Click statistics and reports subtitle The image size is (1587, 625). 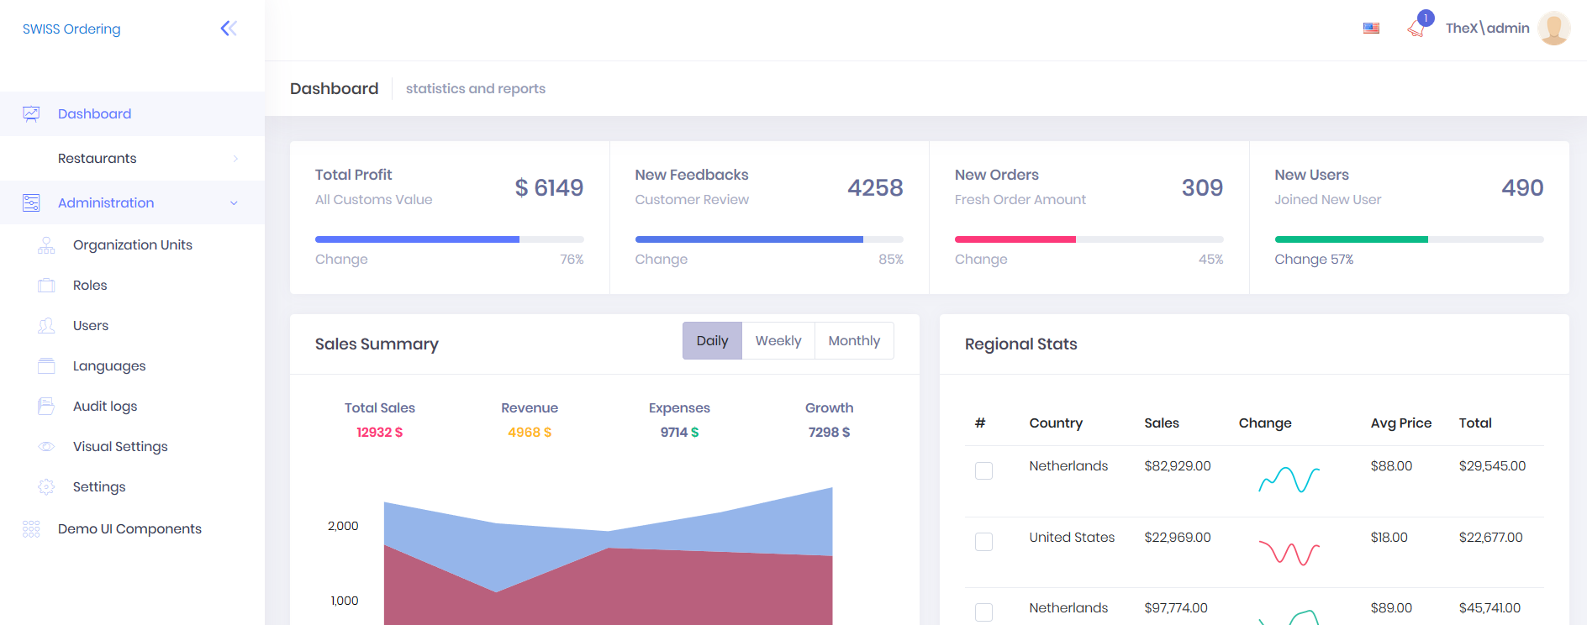pyautogui.click(x=476, y=89)
